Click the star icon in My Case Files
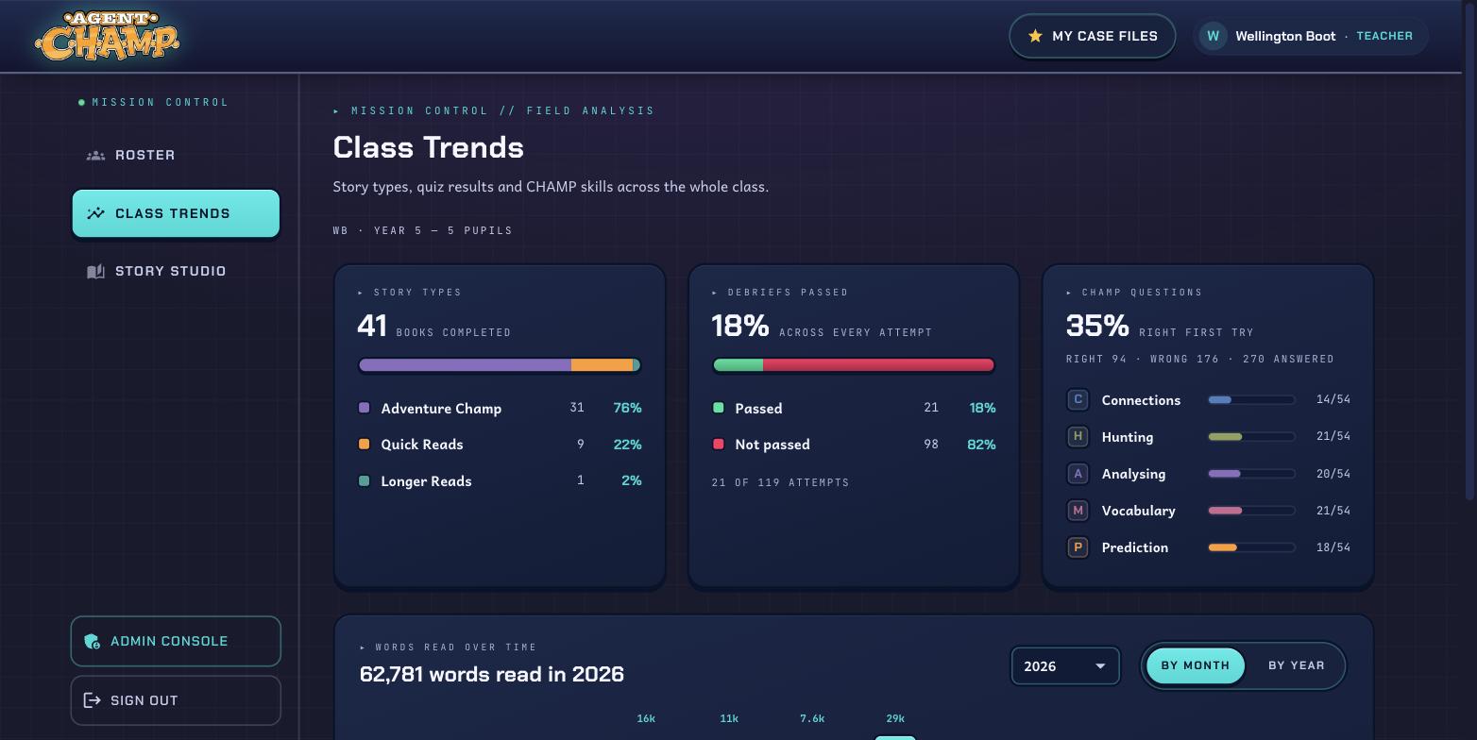Image resolution: width=1477 pixels, height=740 pixels. click(x=1035, y=36)
